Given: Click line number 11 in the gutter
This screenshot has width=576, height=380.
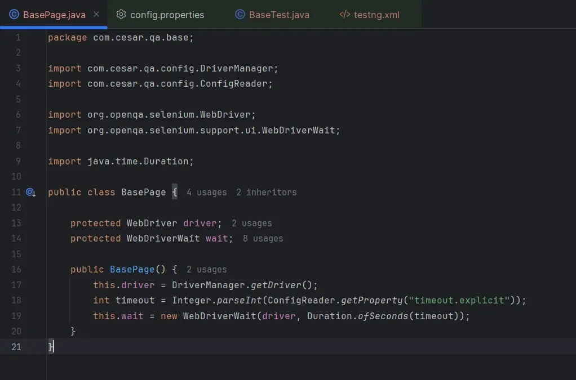Looking at the screenshot, I should (x=16, y=192).
